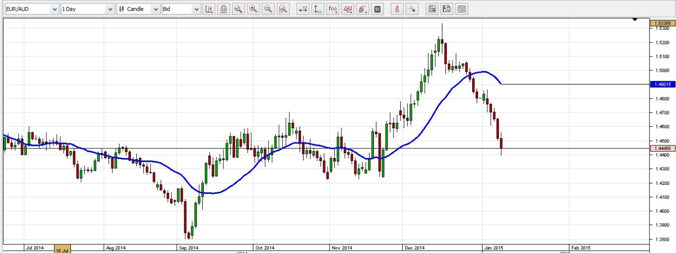Open the f(x) indicators menu
676x253 pixels.
click(332, 9)
